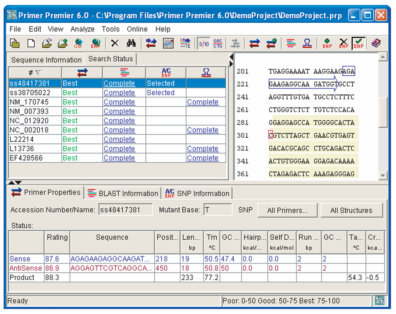Click the GAC/CTG sequence toolbar icon
The height and width of the screenshot is (314, 396).
pos(218,44)
